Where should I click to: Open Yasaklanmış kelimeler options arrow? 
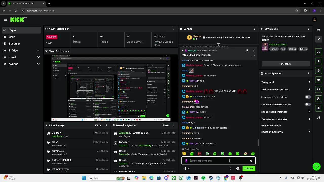point(309,119)
